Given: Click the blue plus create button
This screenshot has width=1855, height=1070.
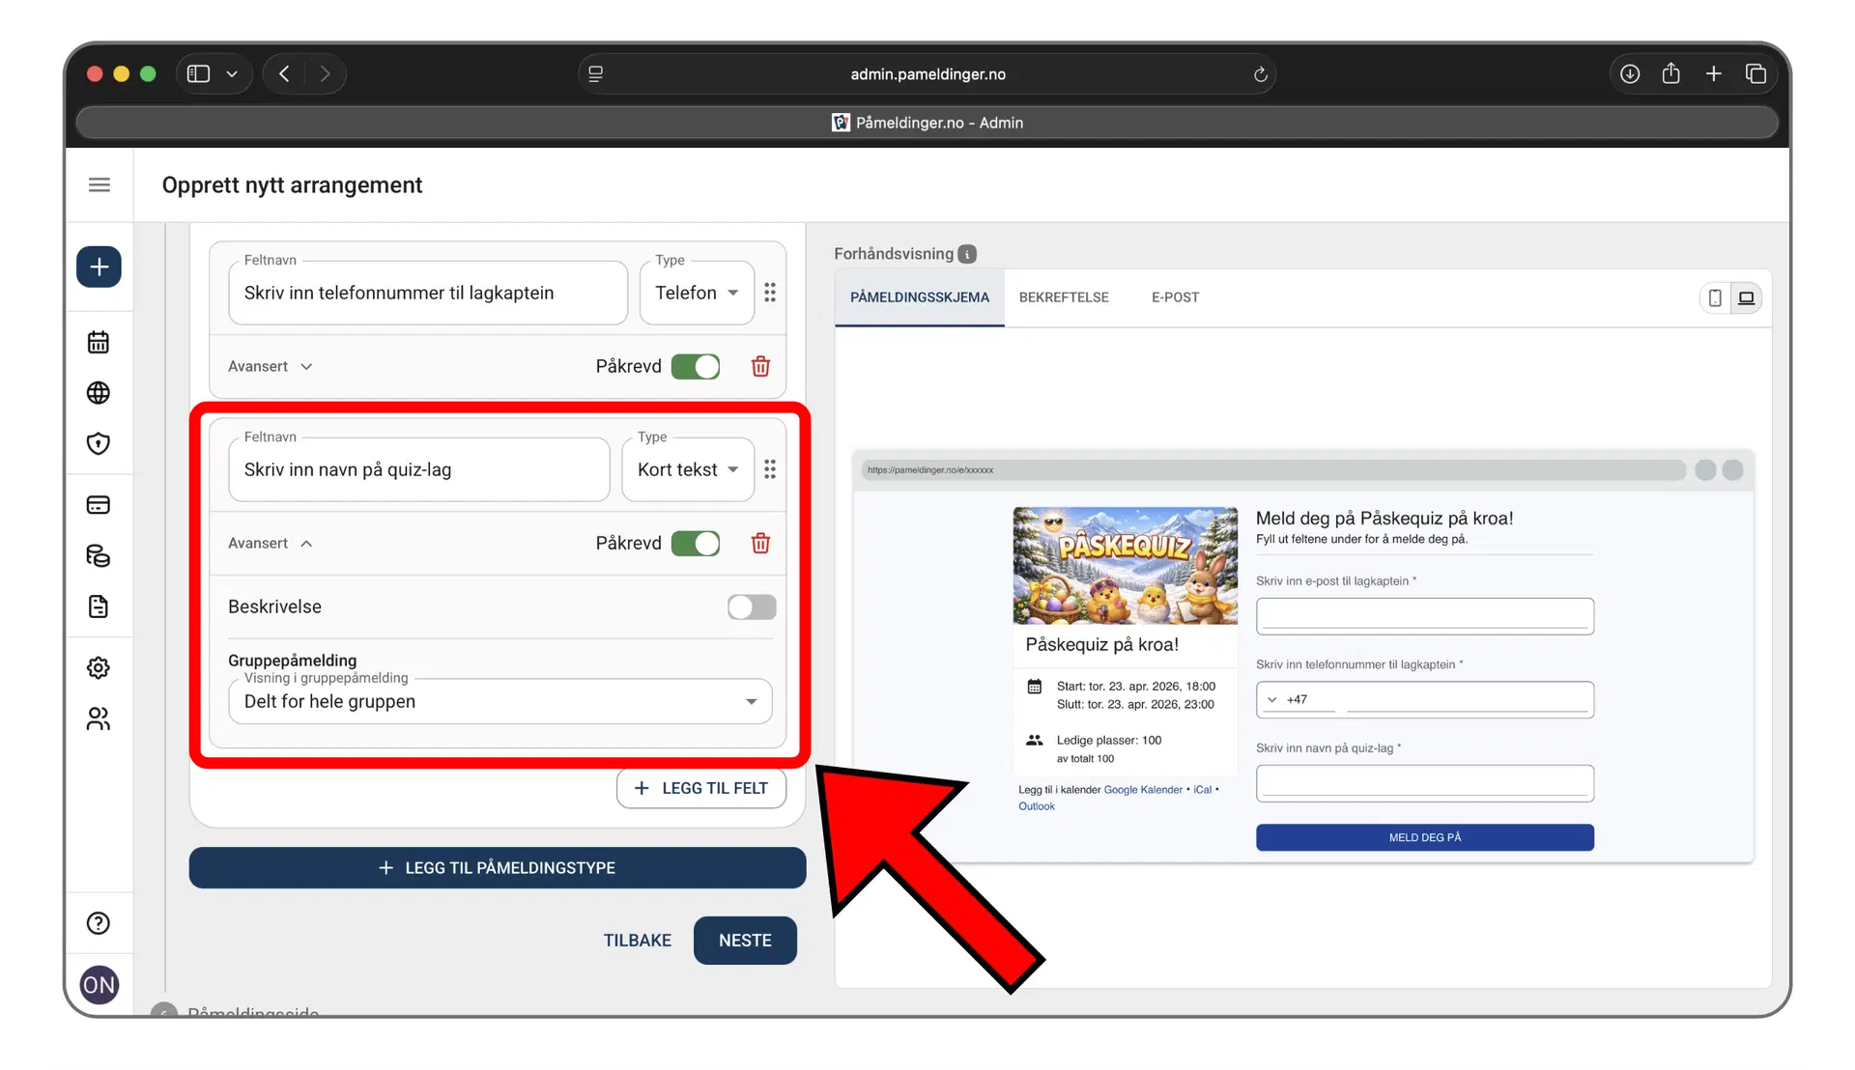Looking at the screenshot, I should (99, 267).
